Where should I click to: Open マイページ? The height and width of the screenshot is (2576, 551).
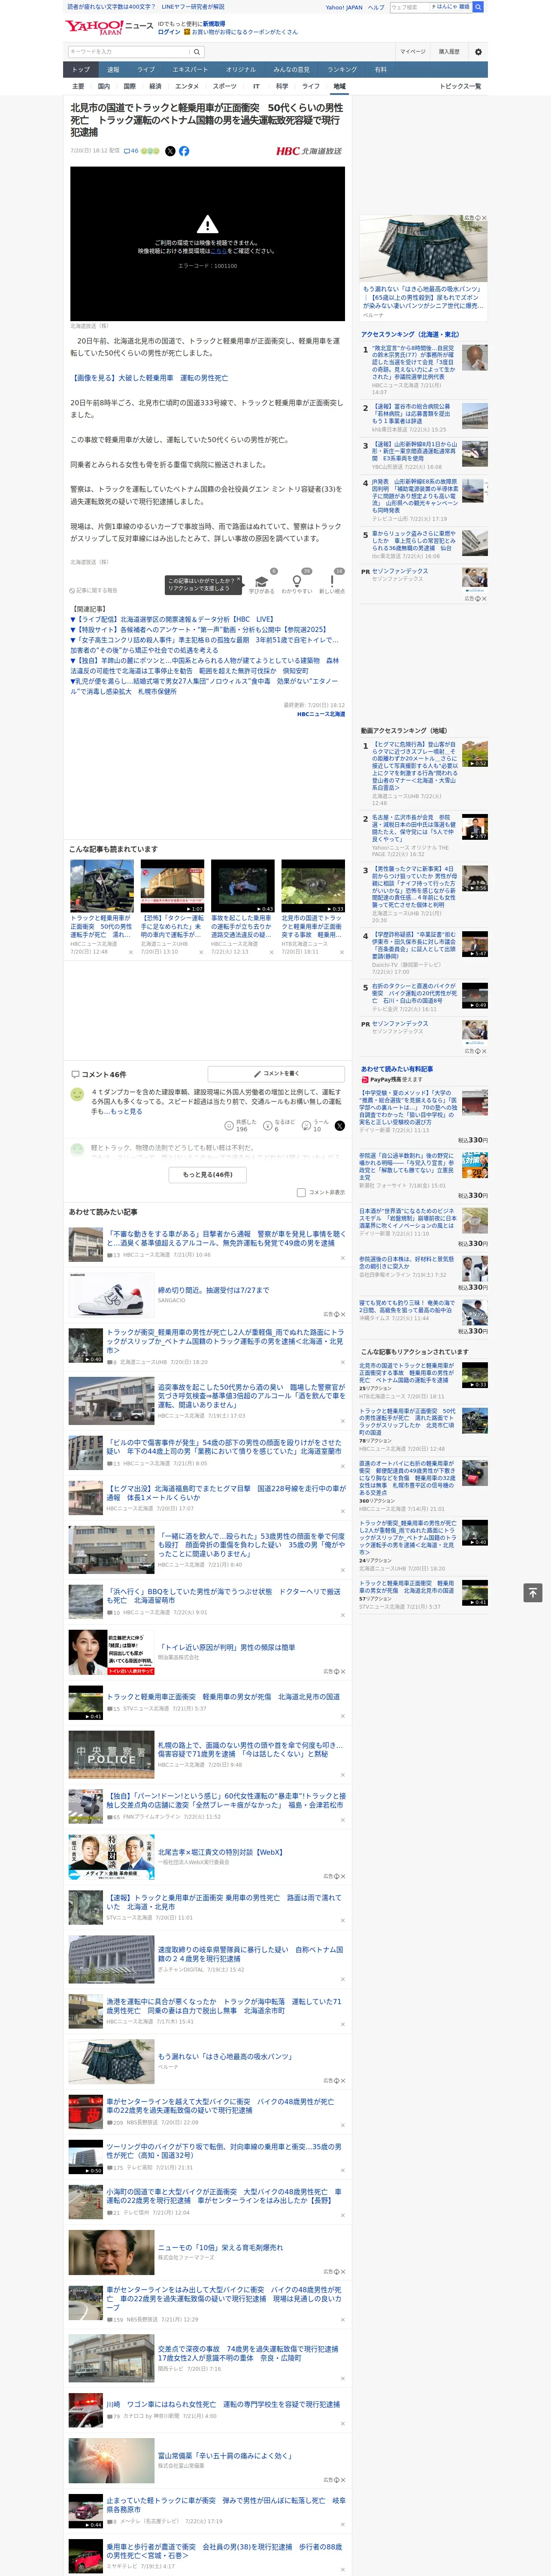413,52
